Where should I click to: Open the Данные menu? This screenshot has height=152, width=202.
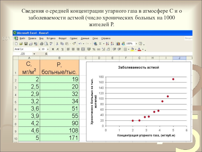click(x=85, y=39)
